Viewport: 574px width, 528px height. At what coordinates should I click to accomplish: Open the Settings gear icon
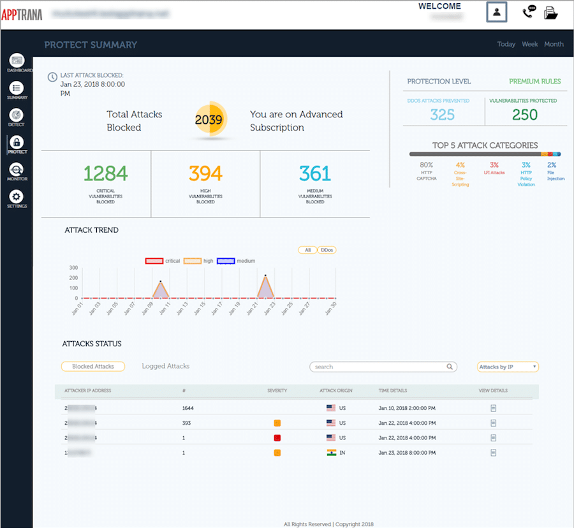pyautogui.click(x=17, y=197)
